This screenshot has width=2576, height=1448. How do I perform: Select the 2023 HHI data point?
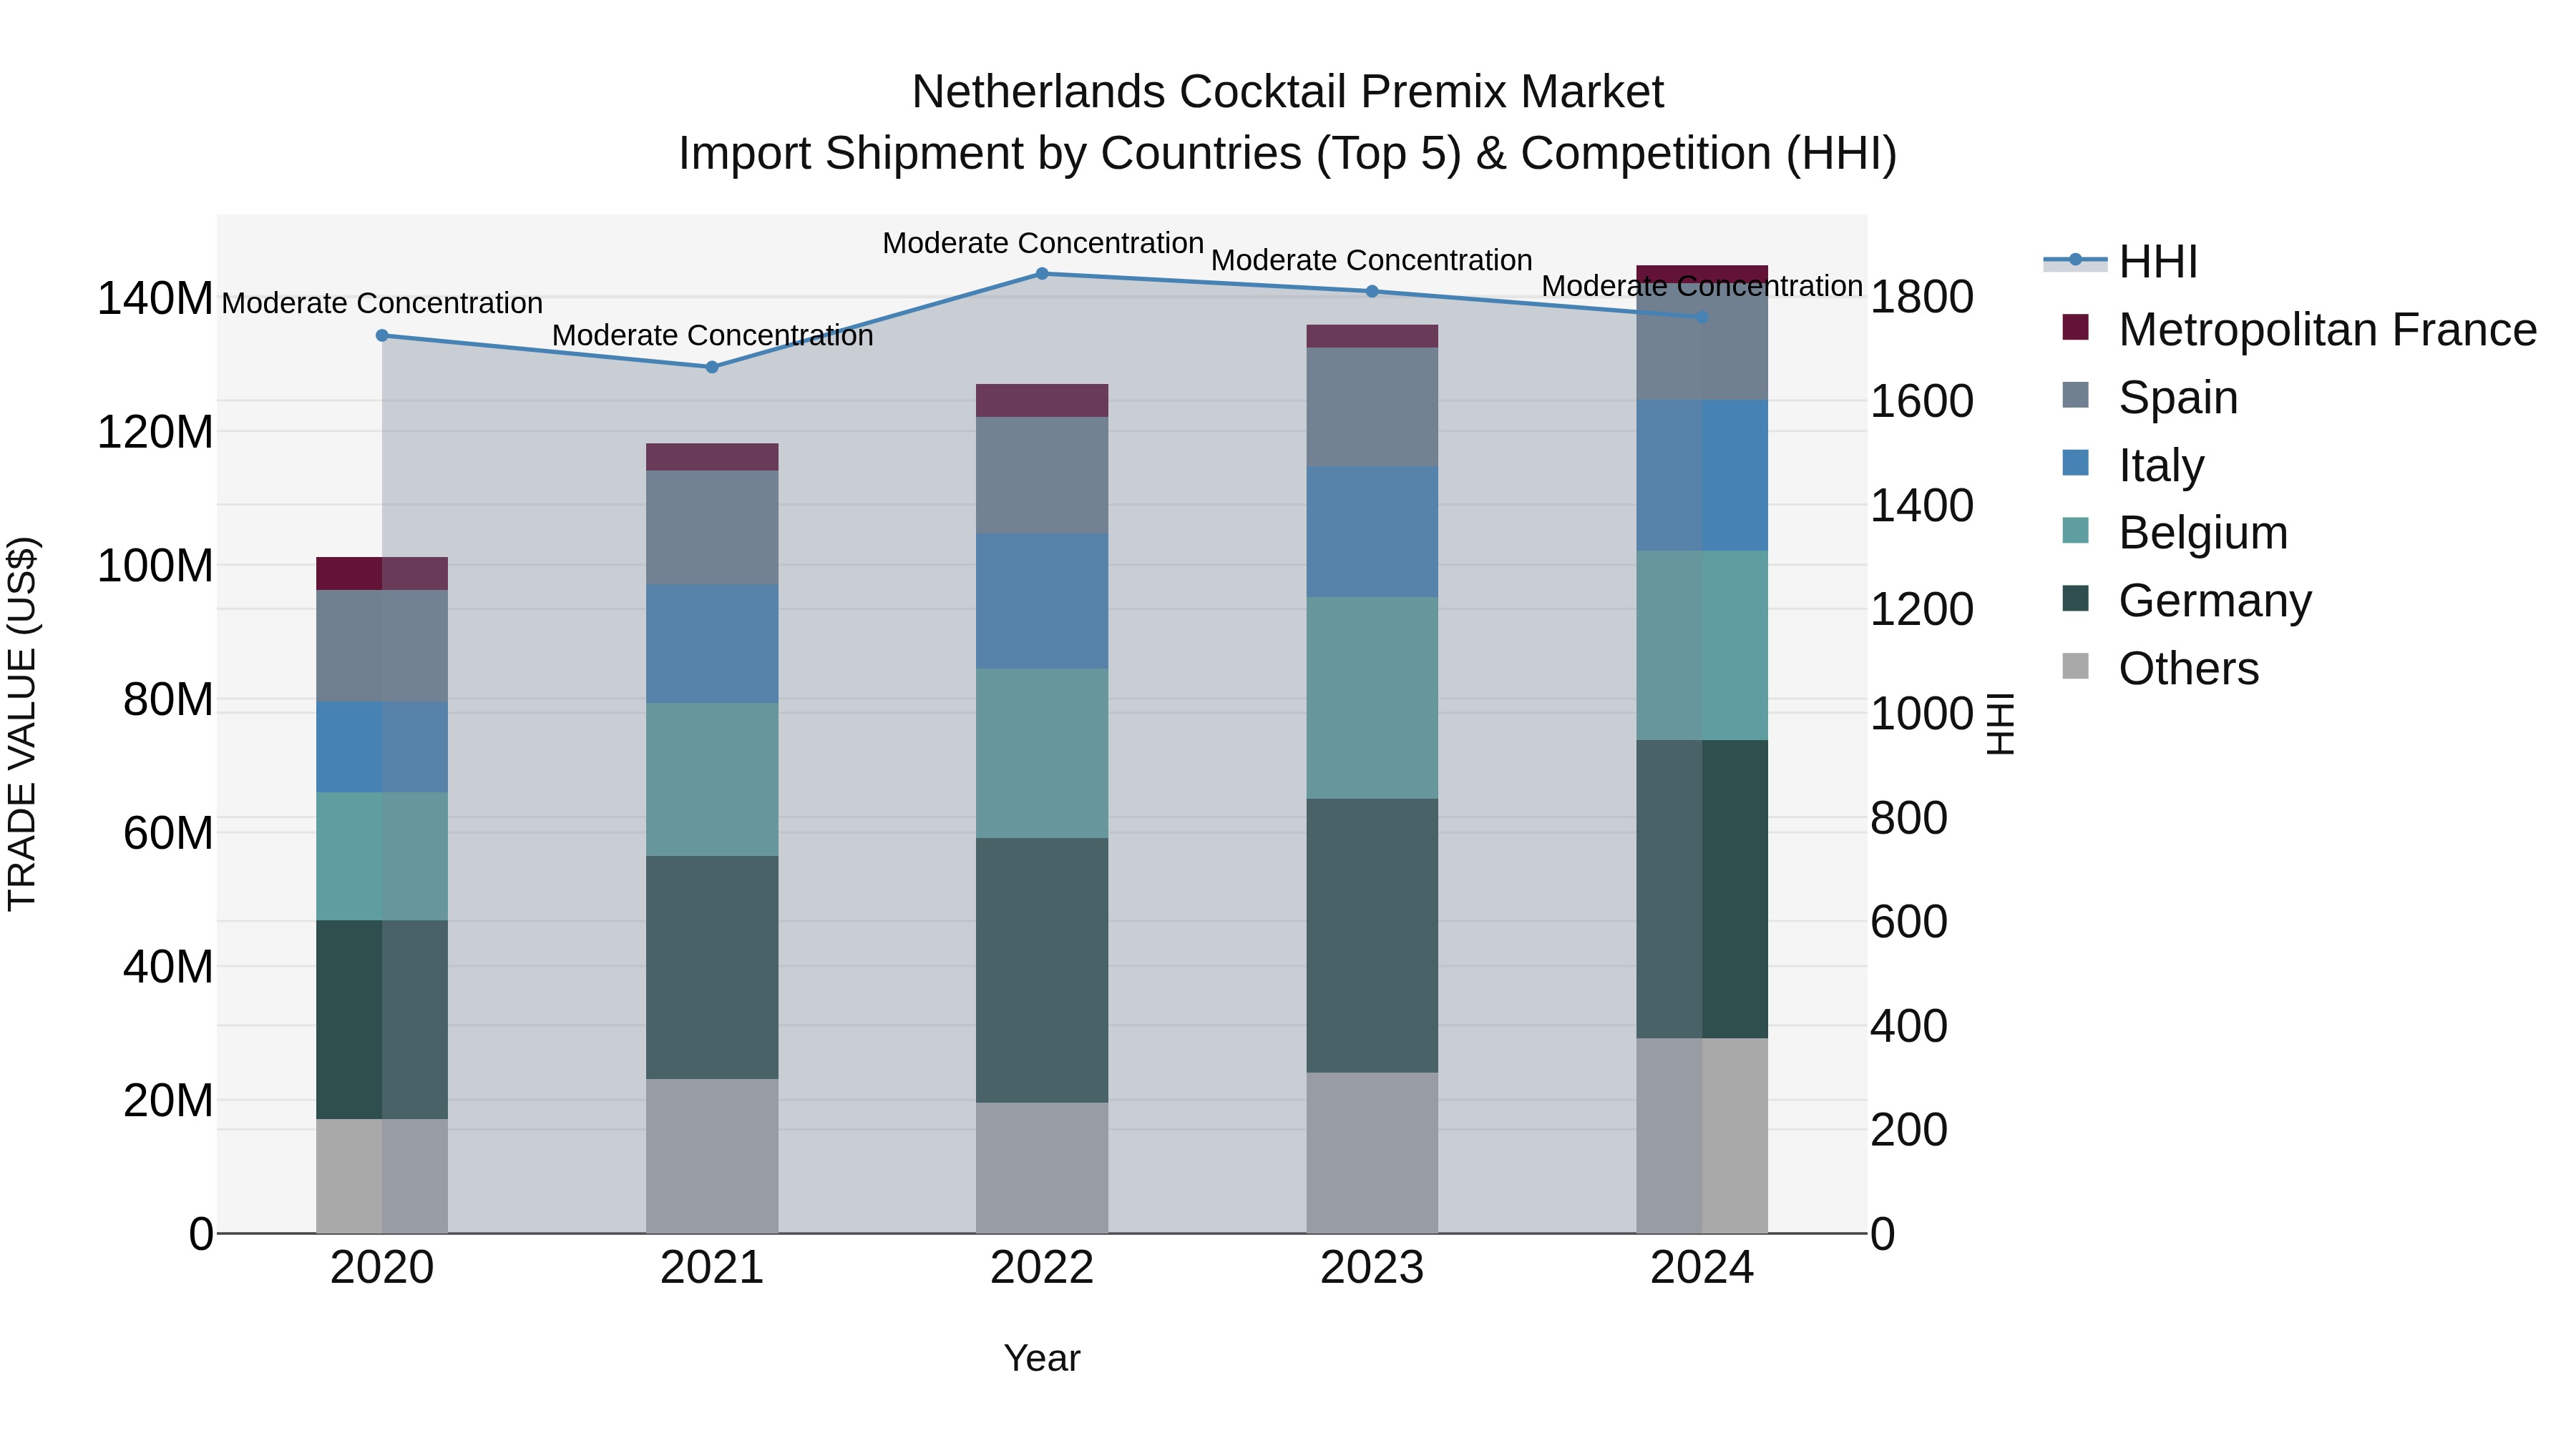[1372, 292]
